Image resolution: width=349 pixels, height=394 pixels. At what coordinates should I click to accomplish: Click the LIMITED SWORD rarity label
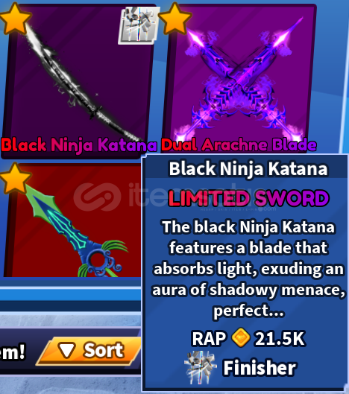click(x=248, y=199)
